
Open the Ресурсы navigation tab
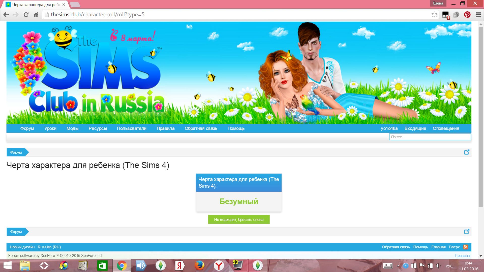98,128
